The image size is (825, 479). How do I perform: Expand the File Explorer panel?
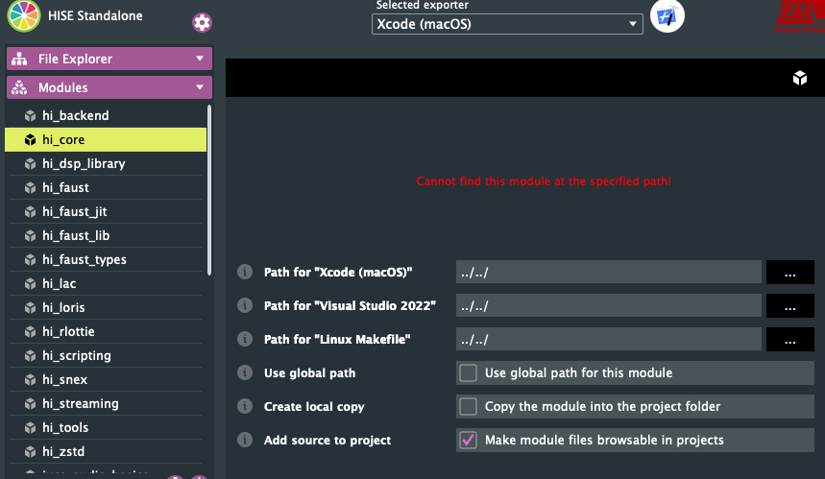point(109,59)
